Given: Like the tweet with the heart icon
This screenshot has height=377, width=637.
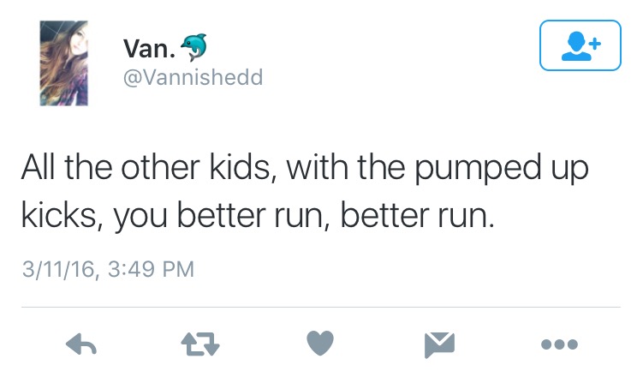Looking at the screenshot, I should (x=319, y=344).
